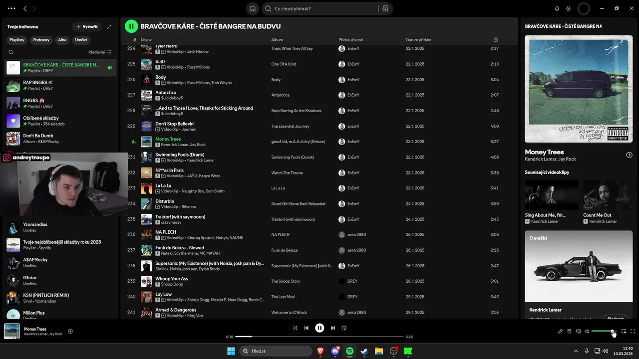Click Lay Low track cover thumbnail

tap(146, 297)
